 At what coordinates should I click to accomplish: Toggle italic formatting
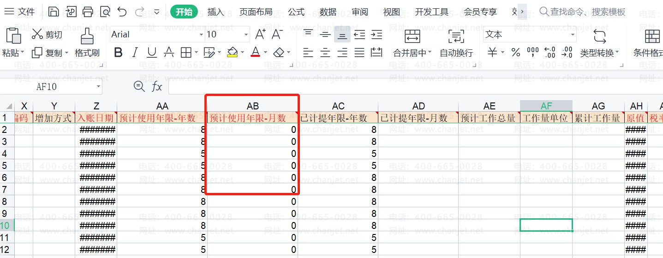pos(135,53)
